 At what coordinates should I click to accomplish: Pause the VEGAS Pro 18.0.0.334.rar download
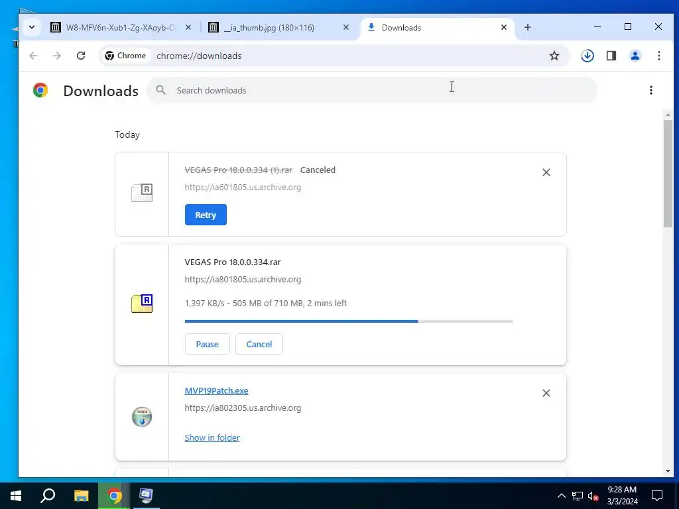point(207,344)
